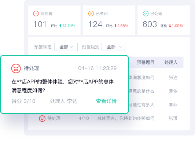The height and width of the screenshot is (145, 195).
Task: Click the angry face icon in popup card
Action: [x=16, y=68]
